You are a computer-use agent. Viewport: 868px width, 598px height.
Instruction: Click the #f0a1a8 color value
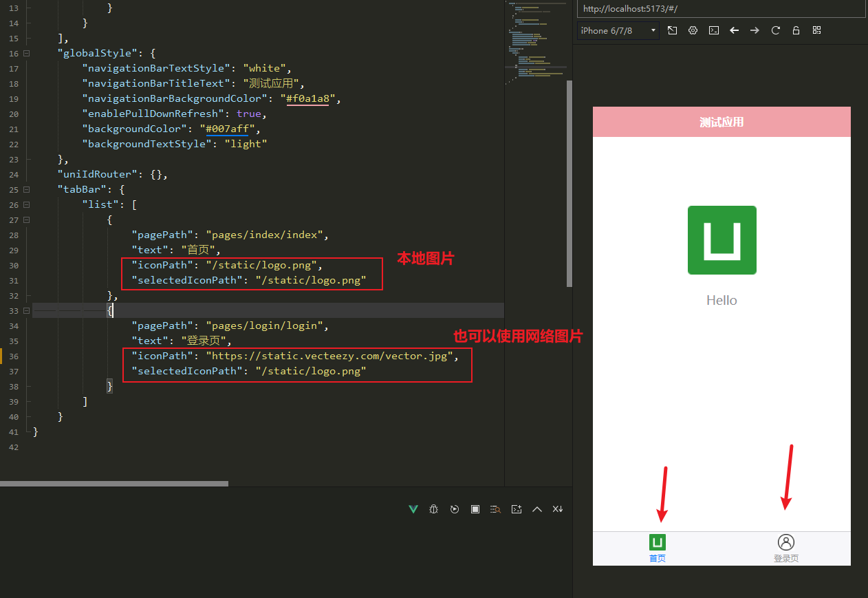[x=307, y=98]
